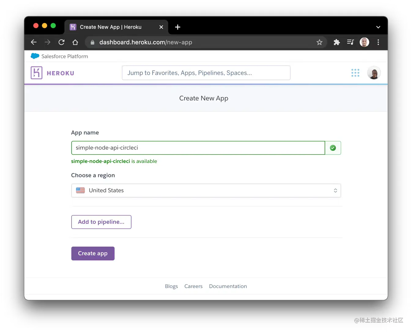Click the HEROKU wordmark
This screenshot has width=412, height=332.
(61, 73)
